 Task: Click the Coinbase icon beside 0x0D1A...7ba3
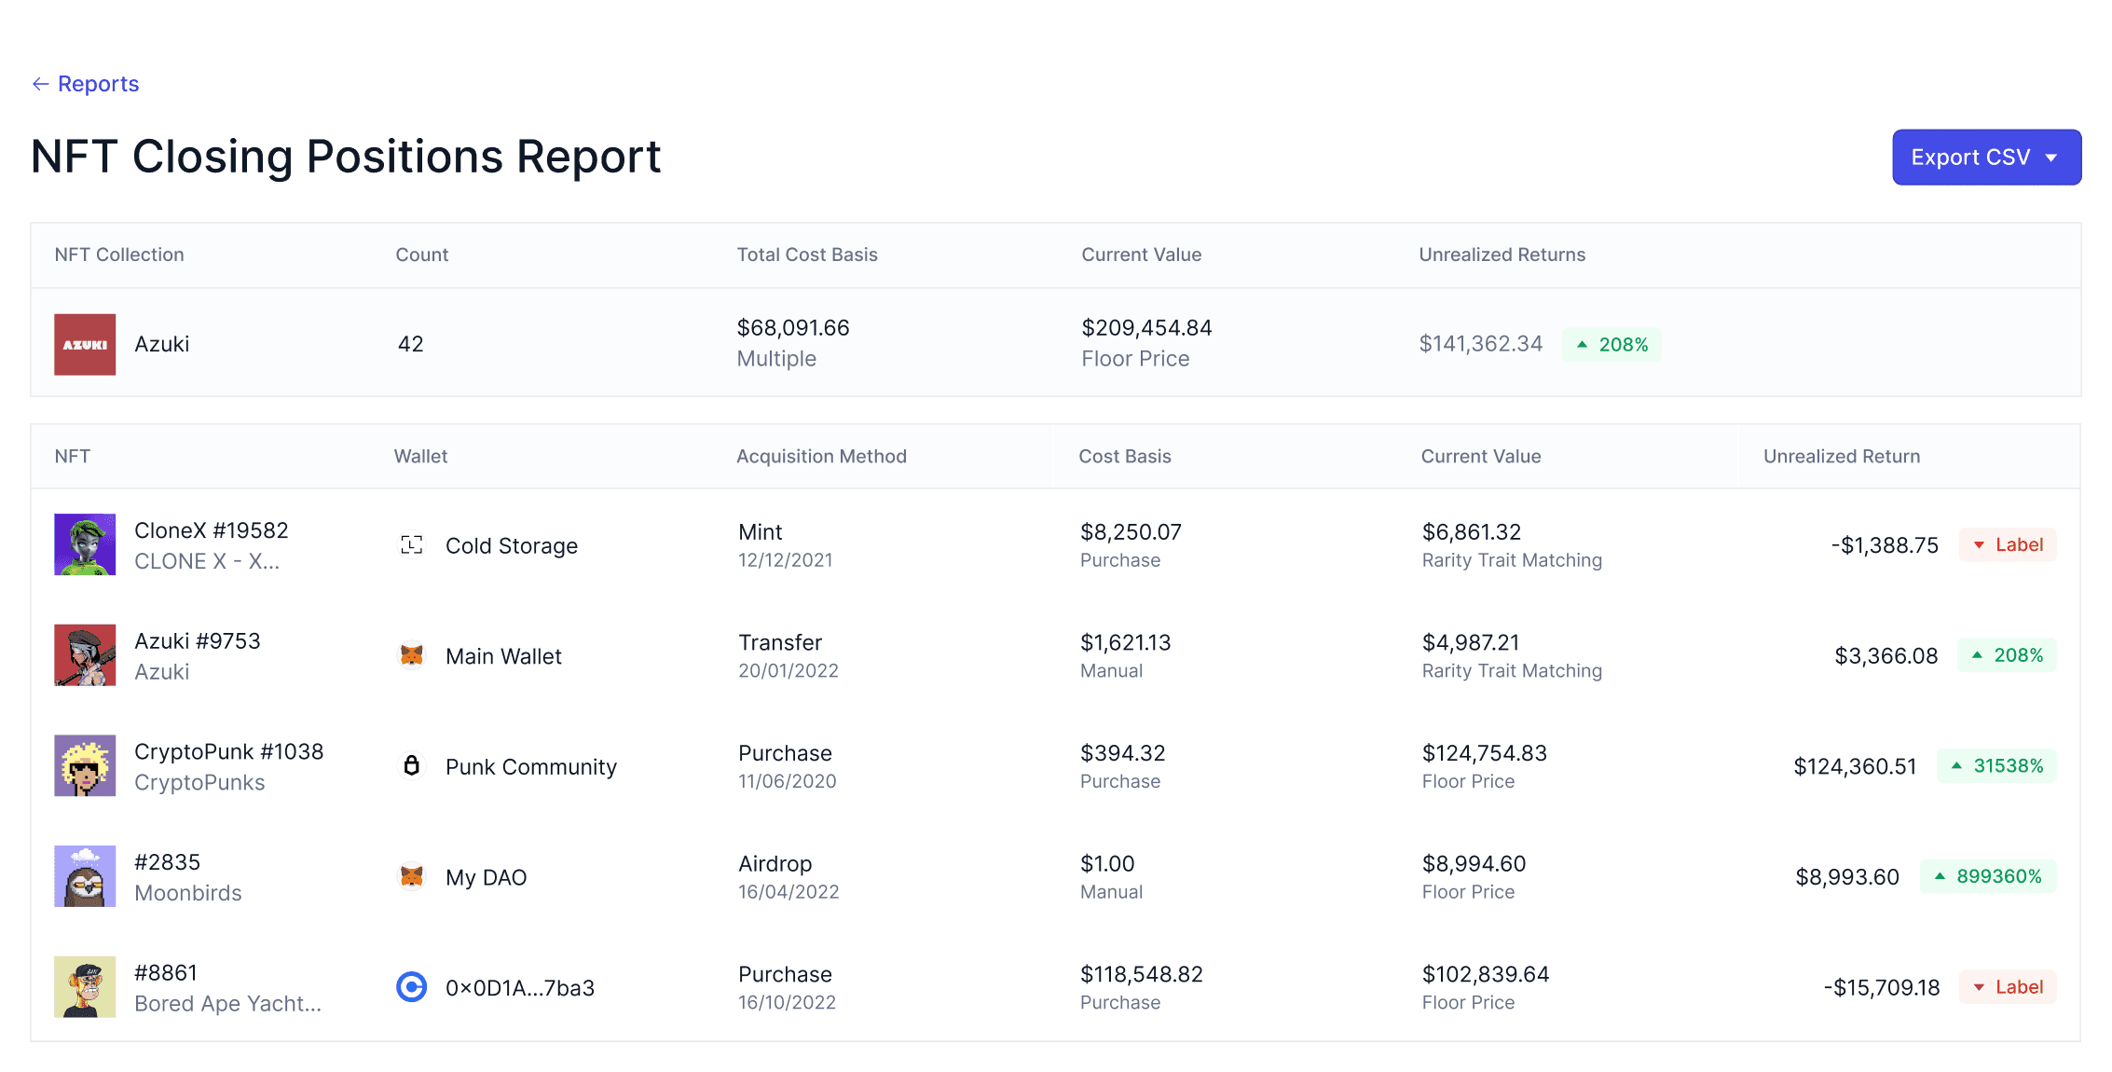point(412,987)
